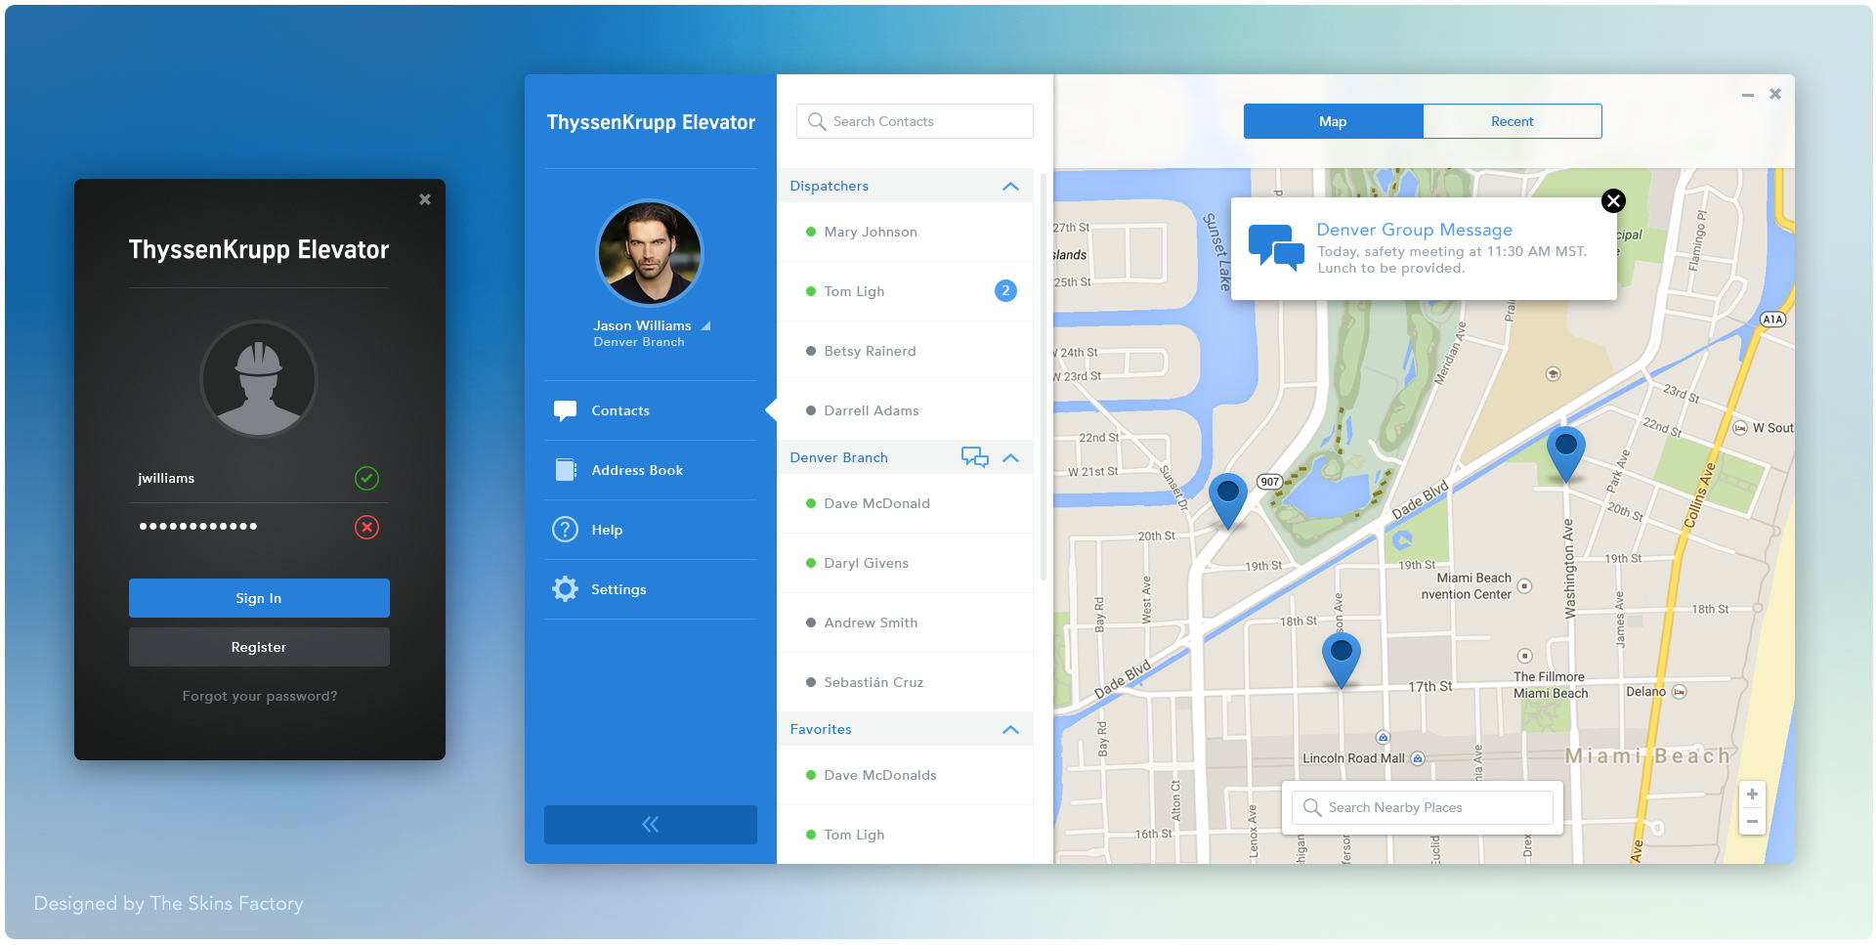Click the Address Book icon
Image resolution: width=1876 pixels, height=945 pixels.
pyautogui.click(x=566, y=470)
